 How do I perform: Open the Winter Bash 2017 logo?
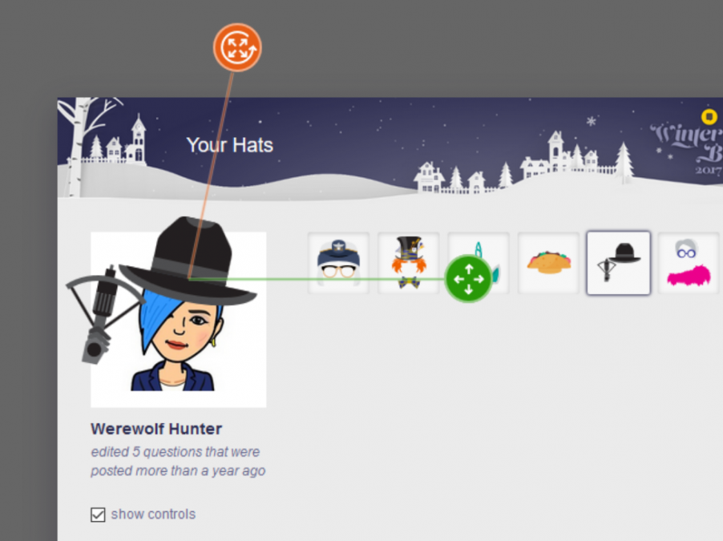click(687, 147)
